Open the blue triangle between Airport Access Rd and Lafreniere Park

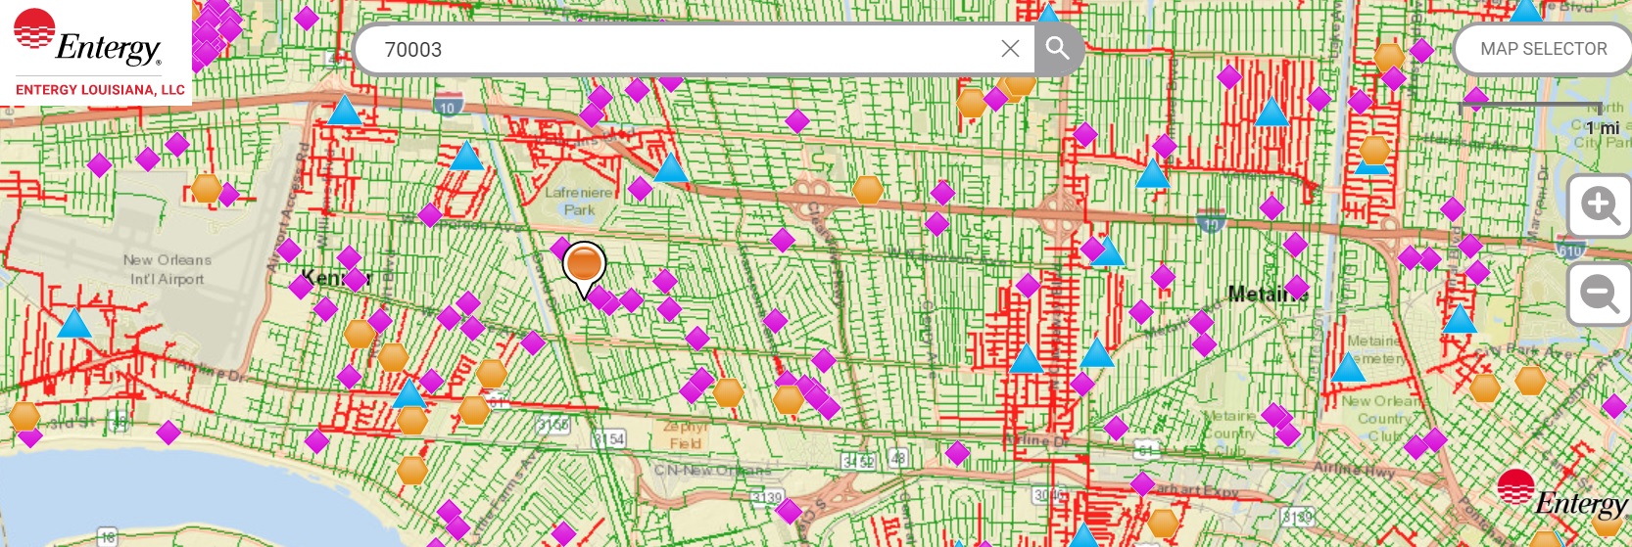[466, 156]
